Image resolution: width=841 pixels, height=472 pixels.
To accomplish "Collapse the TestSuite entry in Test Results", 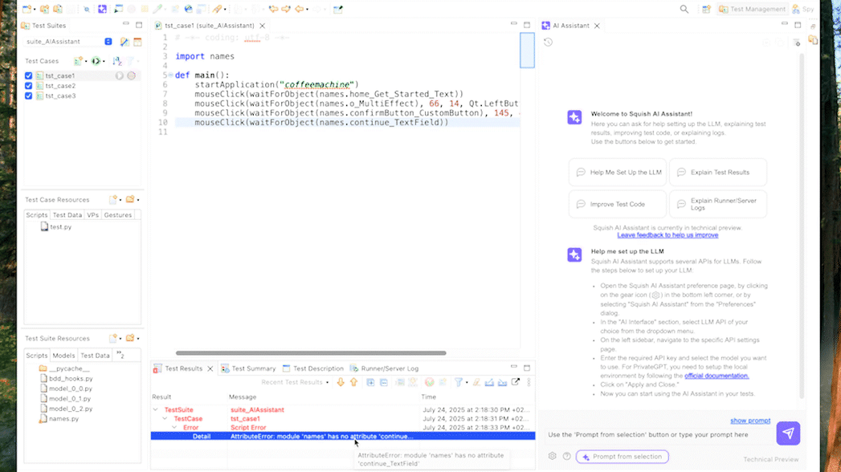I will [x=155, y=408].
